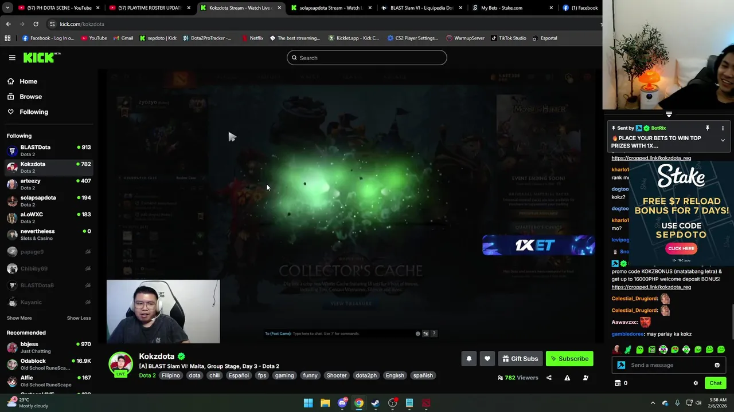Open pinned message three-dot options

point(723,128)
